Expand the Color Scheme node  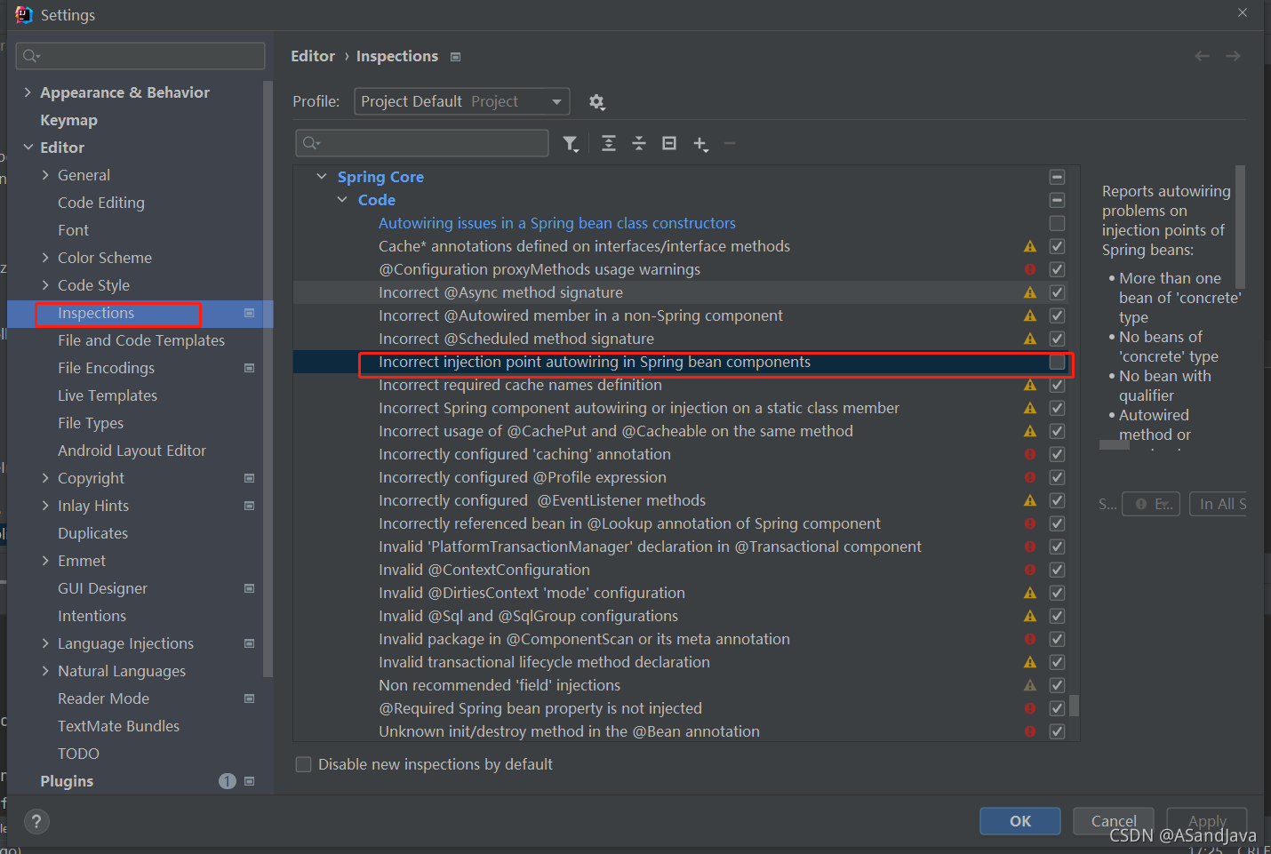tap(45, 258)
